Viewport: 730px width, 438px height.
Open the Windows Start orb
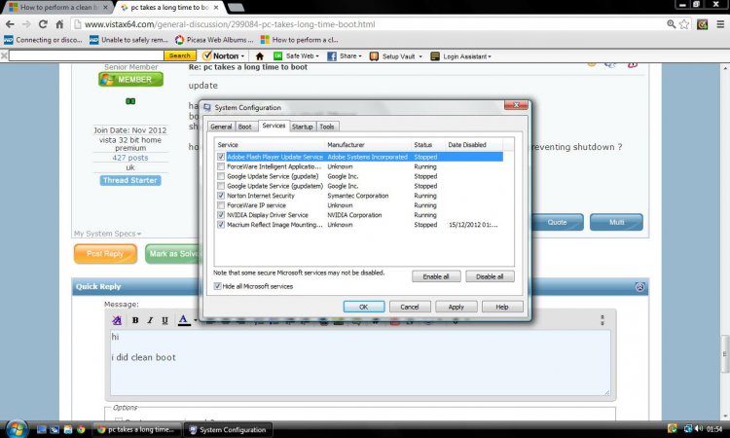point(17,428)
